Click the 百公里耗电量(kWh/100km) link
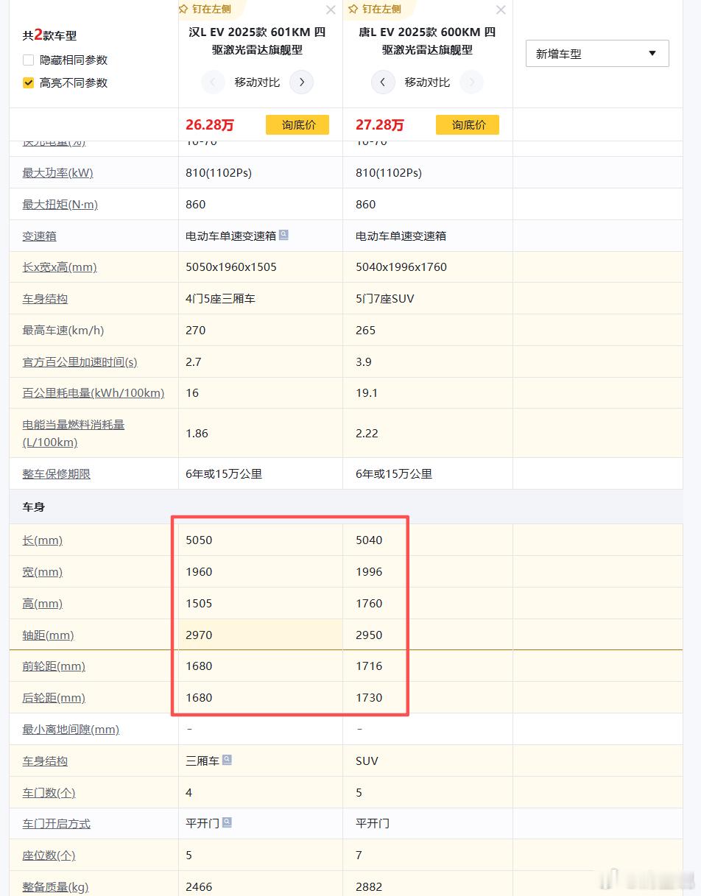This screenshot has width=701, height=896. pos(93,393)
